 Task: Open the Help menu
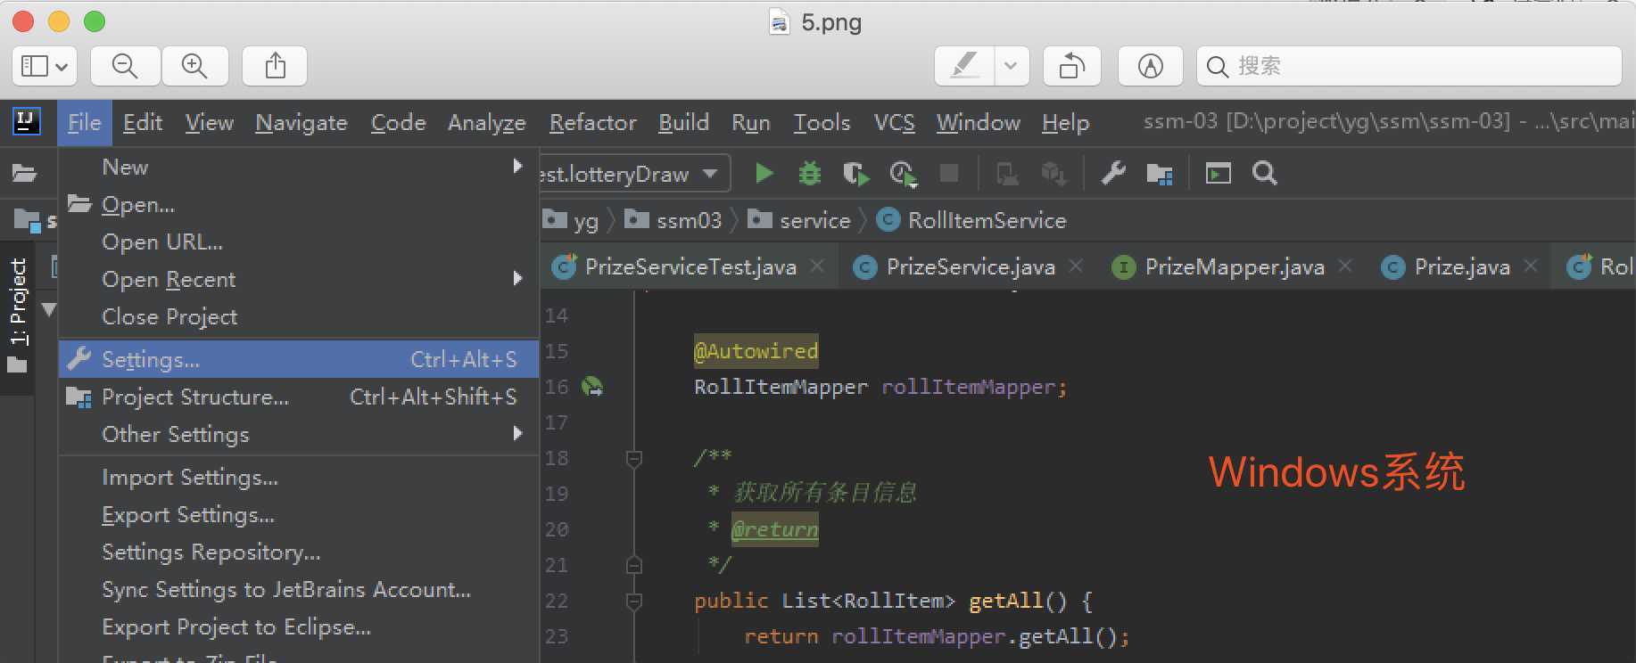tap(1066, 123)
